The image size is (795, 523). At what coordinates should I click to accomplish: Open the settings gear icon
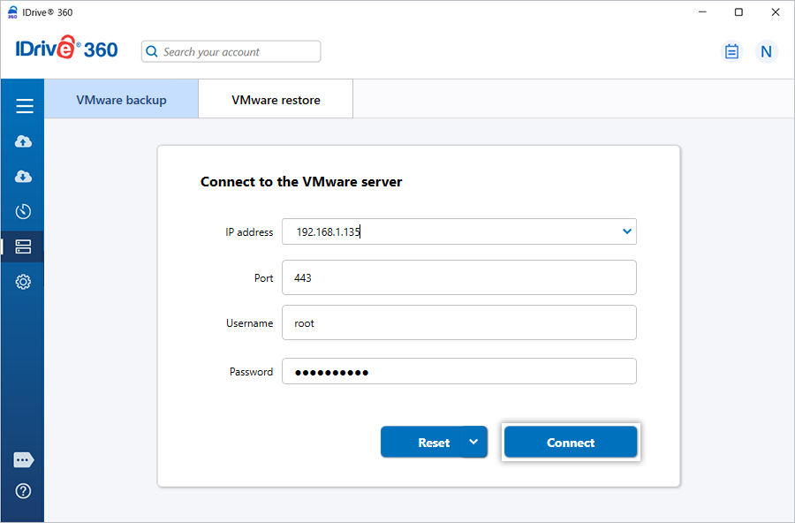click(x=23, y=282)
